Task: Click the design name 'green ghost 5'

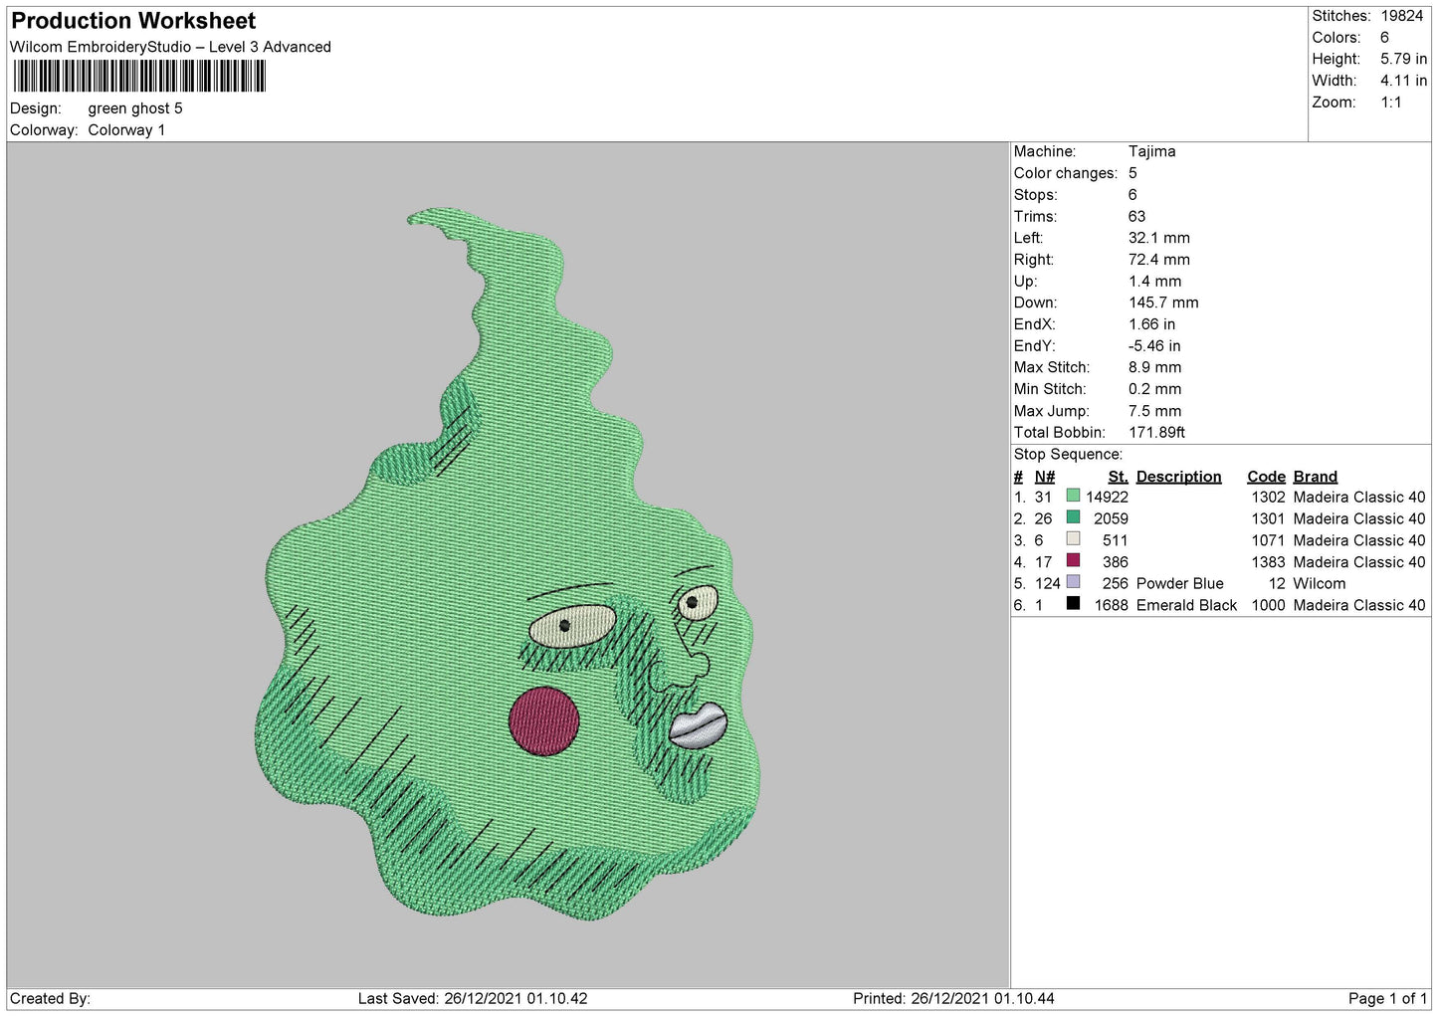Action: click(135, 108)
